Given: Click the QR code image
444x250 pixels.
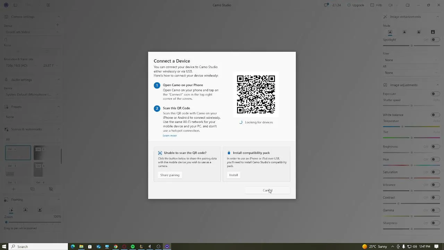Looking at the screenshot, I should (256, 94).
